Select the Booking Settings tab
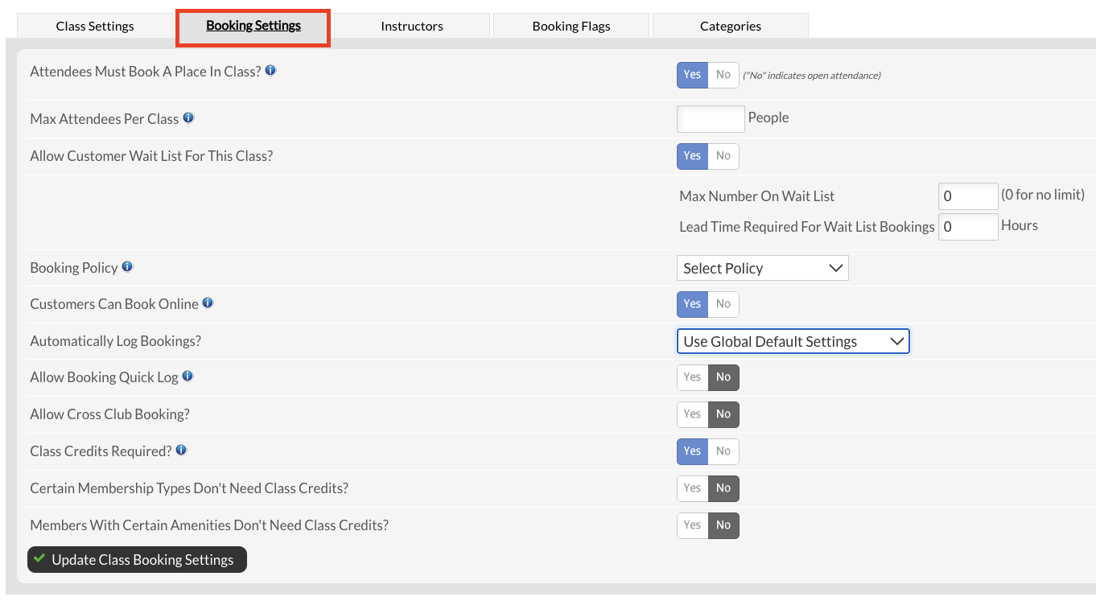Screen dimensions: 1096x605 [x=253, y=26]
